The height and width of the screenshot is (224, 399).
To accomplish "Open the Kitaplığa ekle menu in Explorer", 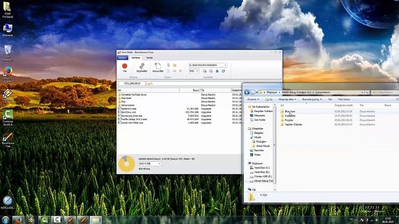I will pyautogui.click(x=287, y=100).
